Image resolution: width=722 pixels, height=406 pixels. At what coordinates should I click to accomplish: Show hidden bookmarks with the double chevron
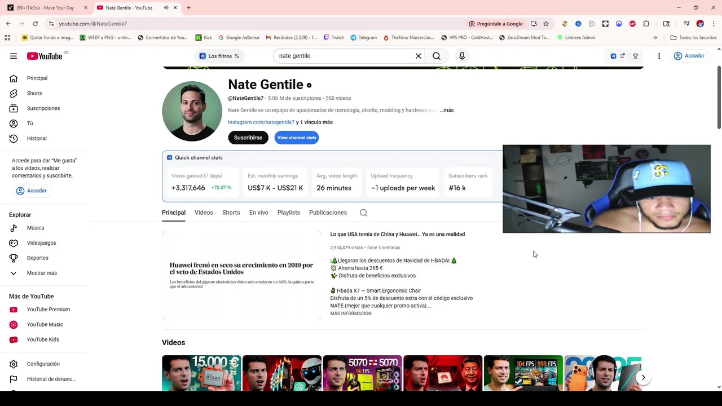tap(655, 38)
